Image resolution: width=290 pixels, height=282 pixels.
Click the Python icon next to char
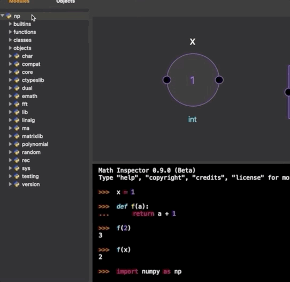tap(17, 56)
